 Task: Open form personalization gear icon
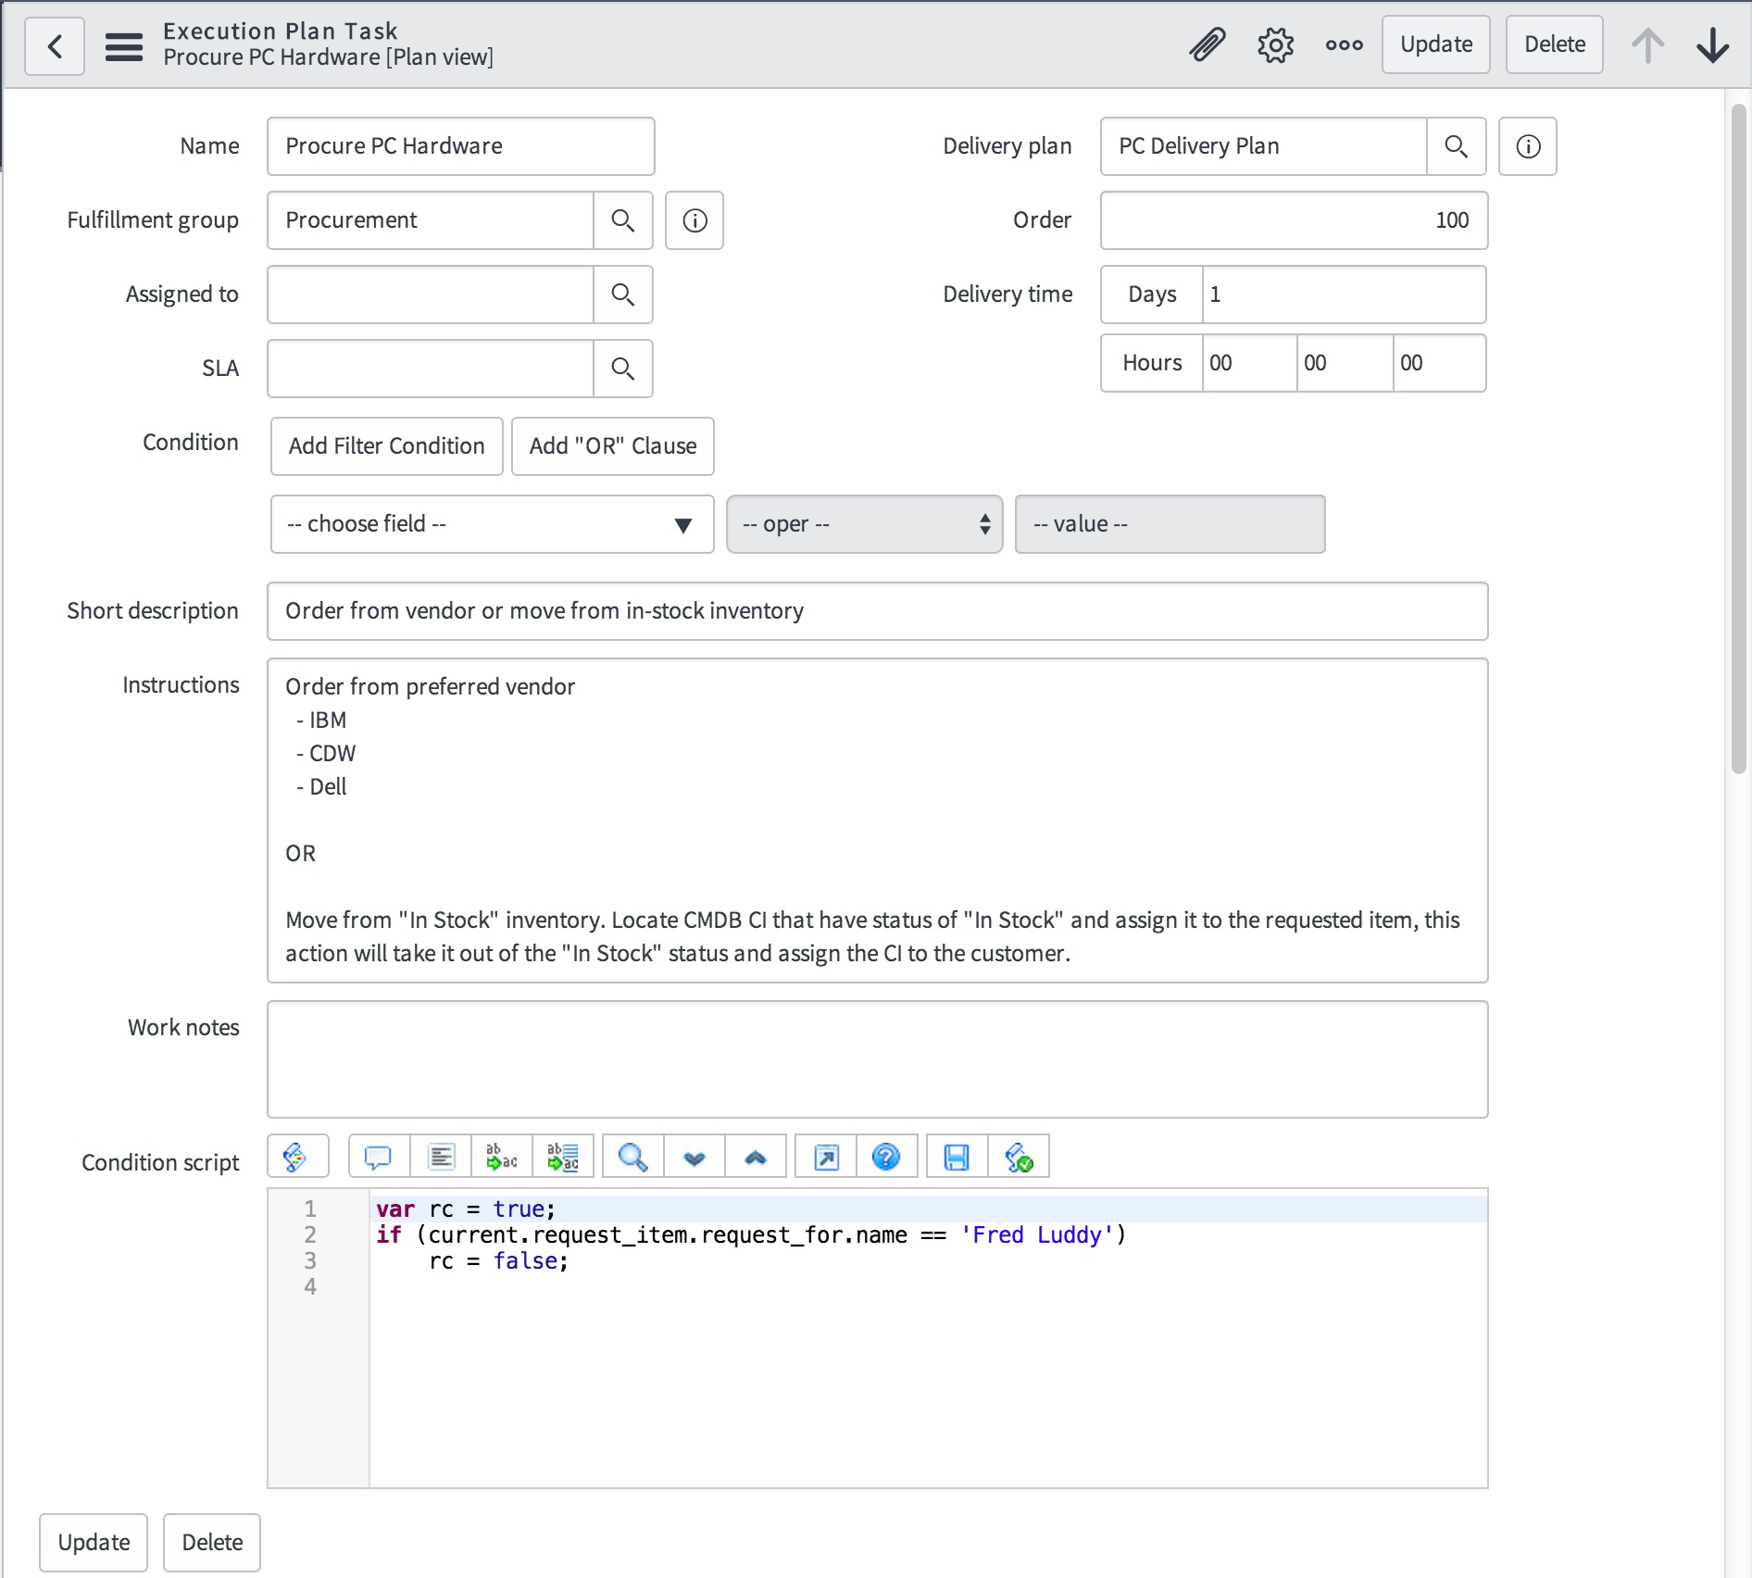(1275, 44)
